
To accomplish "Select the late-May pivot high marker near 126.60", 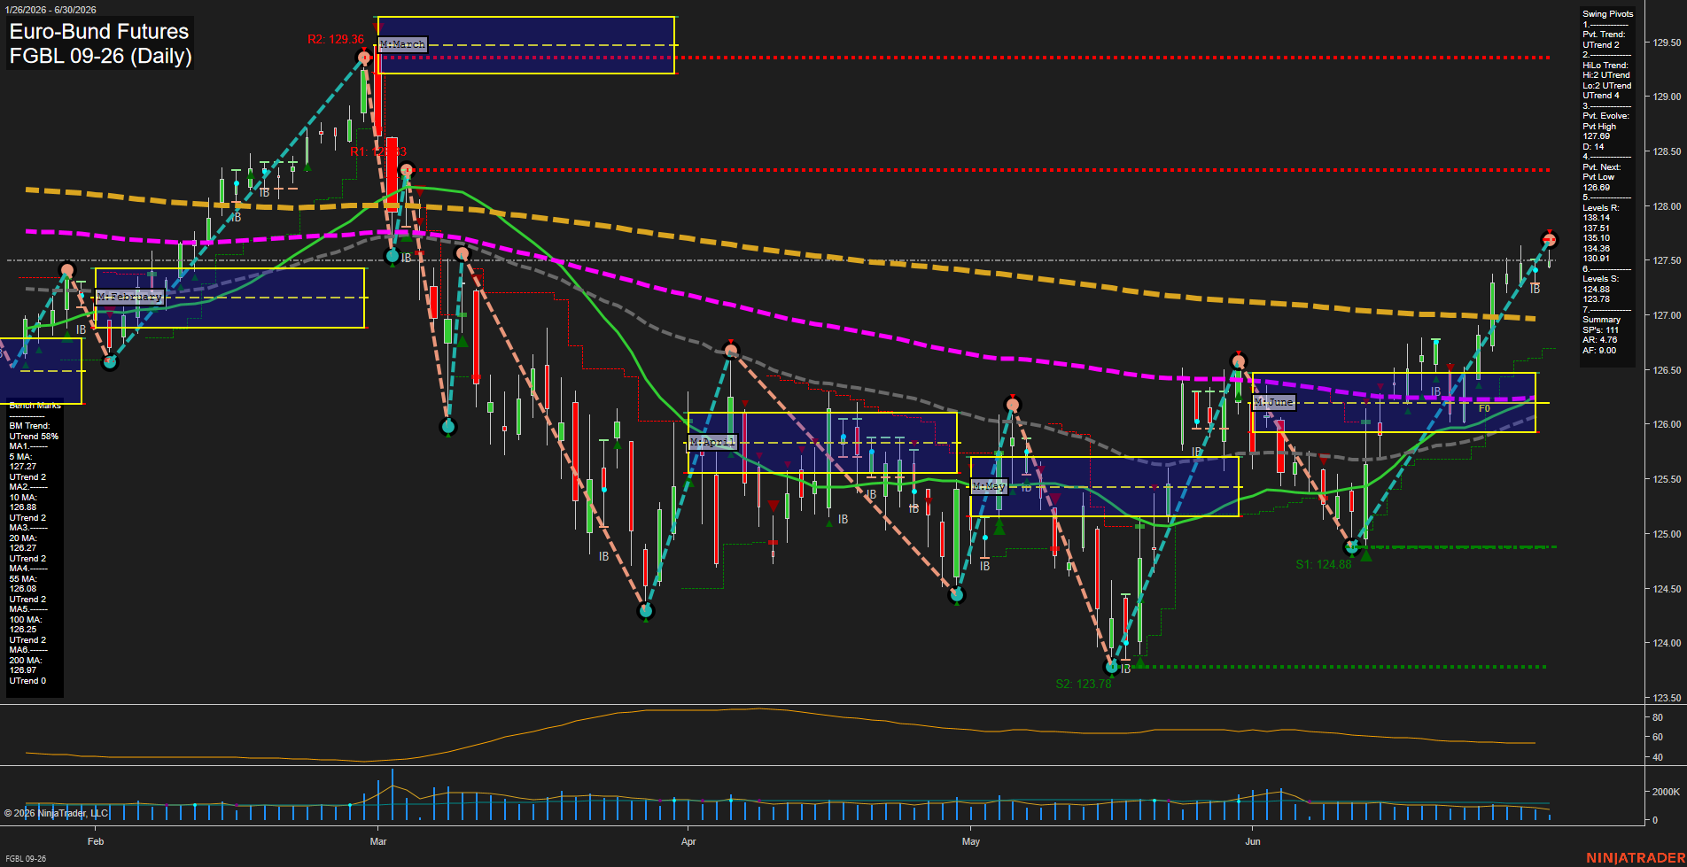I will click(1239, 360).
